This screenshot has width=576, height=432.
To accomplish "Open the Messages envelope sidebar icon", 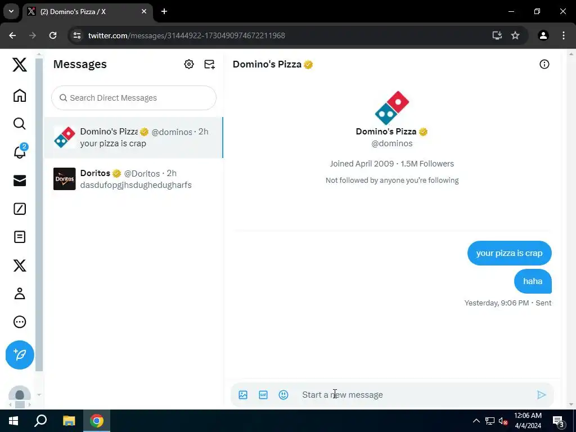I will (x=20, y=181).
